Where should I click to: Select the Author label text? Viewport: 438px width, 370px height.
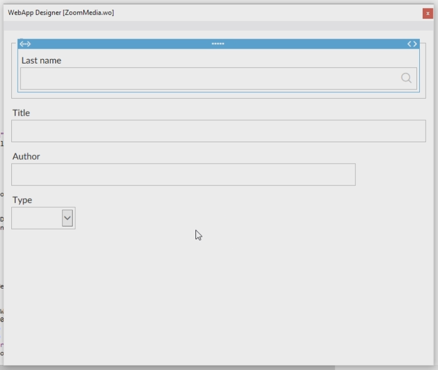[26, 156]
